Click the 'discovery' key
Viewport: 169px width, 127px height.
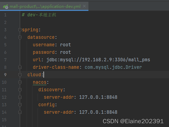click(x=51, y=90)
